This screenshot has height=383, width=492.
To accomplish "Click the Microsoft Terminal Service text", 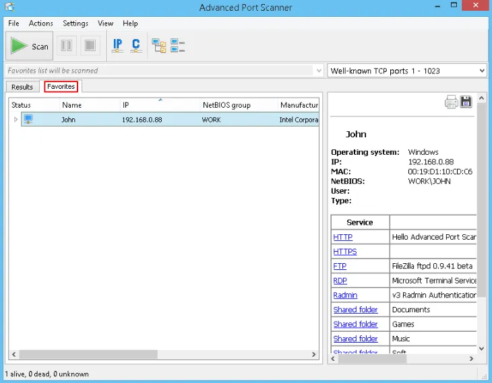I will [x=434, y=281].
